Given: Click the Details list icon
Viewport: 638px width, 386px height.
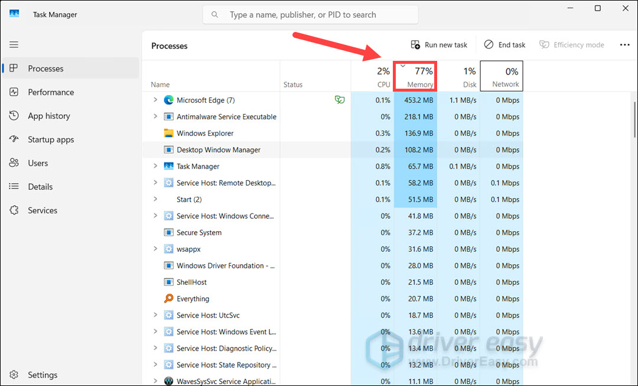Looking at the screenshot, I should click(x=14, y=186).
